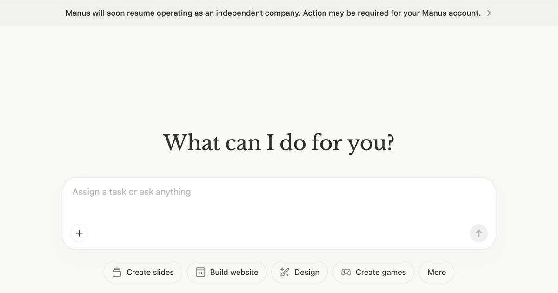The height and width of the screenshot is (293, 558).
Task: Choose the Build website label
Action: (x=234, y=273)
